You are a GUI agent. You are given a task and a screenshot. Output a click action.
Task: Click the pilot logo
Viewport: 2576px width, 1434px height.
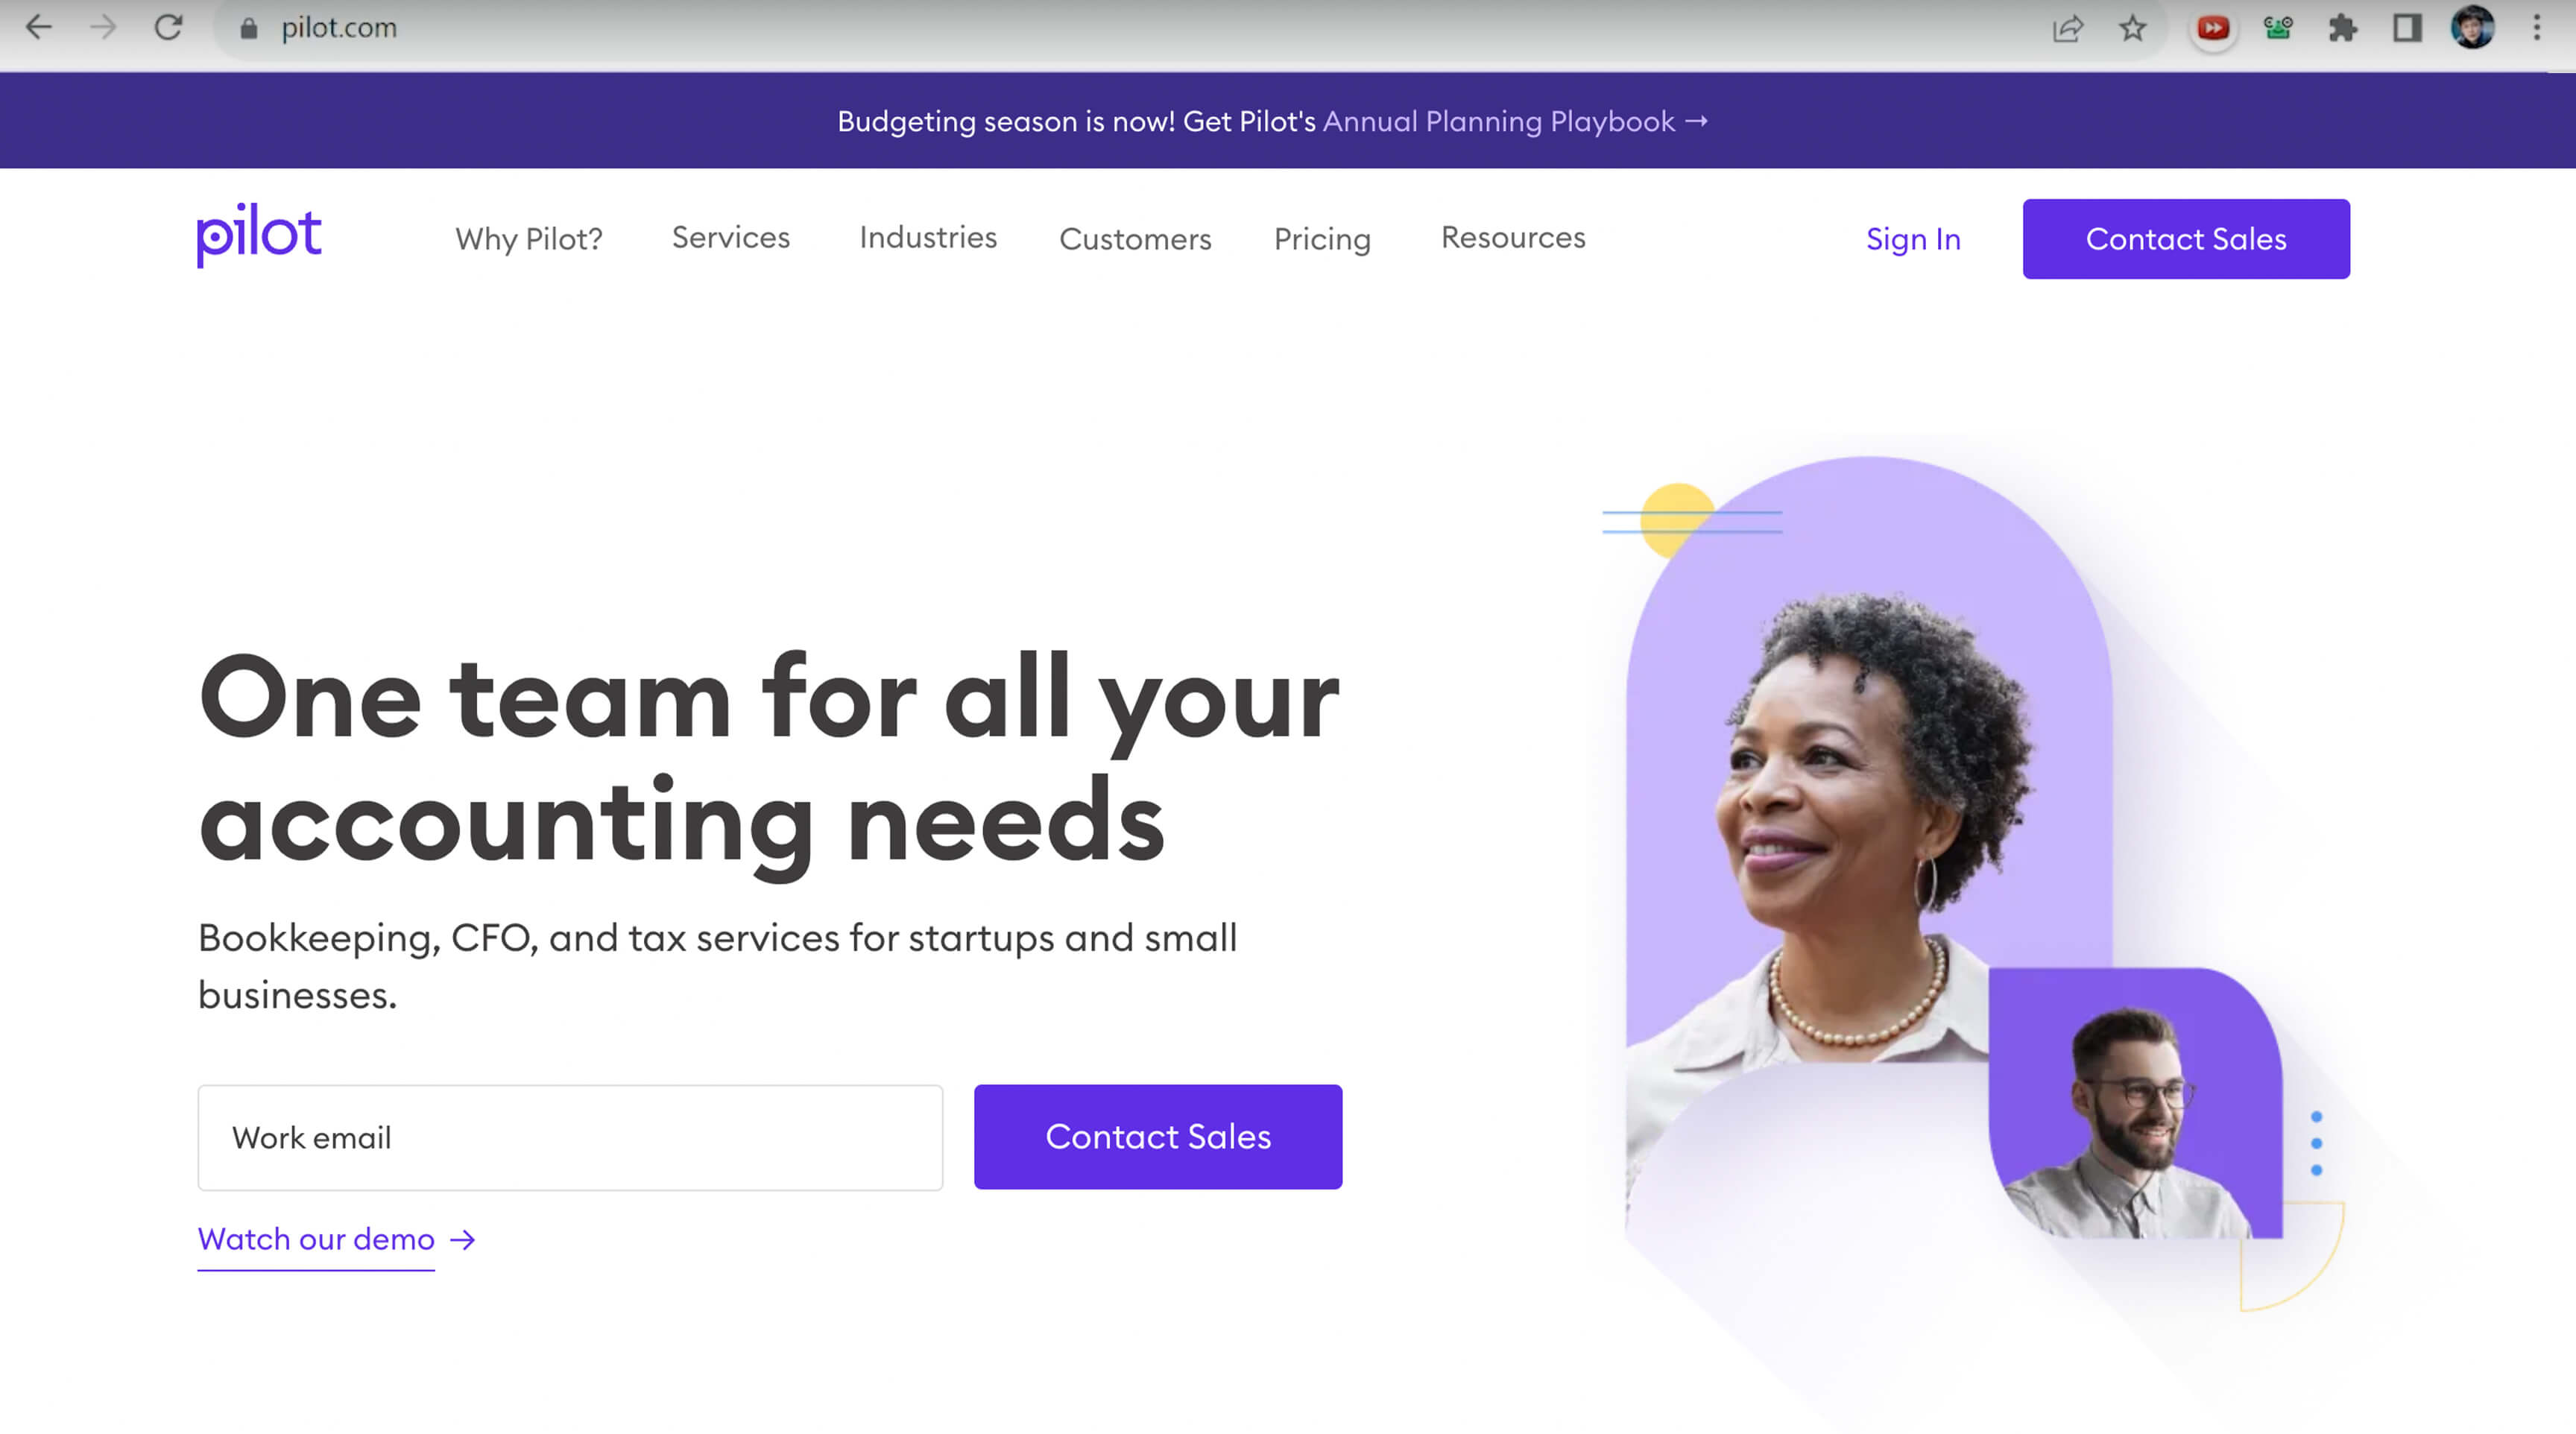click(259, 236)
